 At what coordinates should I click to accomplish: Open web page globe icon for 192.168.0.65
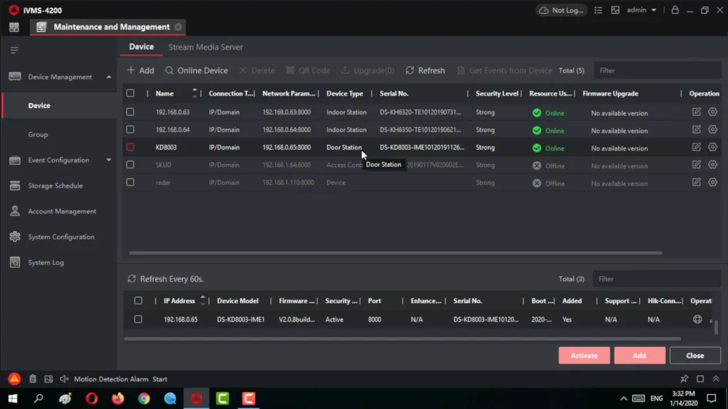697,319
